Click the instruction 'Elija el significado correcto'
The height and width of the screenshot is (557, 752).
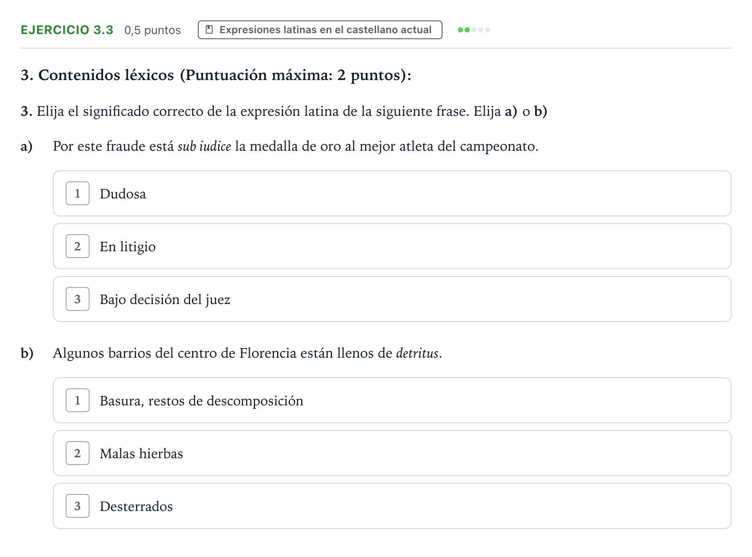click(x=284, y=111)
